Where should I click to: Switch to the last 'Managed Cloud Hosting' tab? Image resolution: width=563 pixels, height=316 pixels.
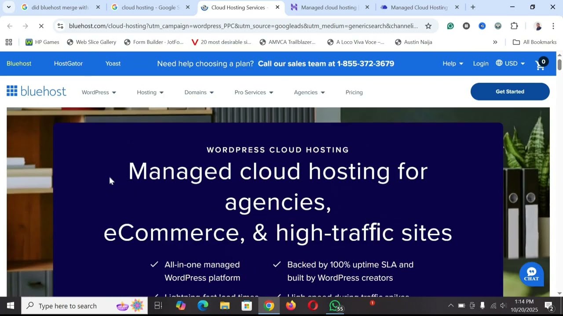[419, 7]
